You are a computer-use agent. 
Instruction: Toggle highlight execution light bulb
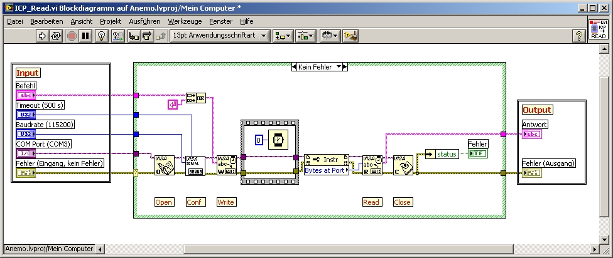(x=102, y=36)
